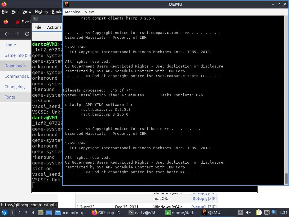Click macOS ZIP download link
This screenshot has width=289, height=217.
tap(212, 199)
